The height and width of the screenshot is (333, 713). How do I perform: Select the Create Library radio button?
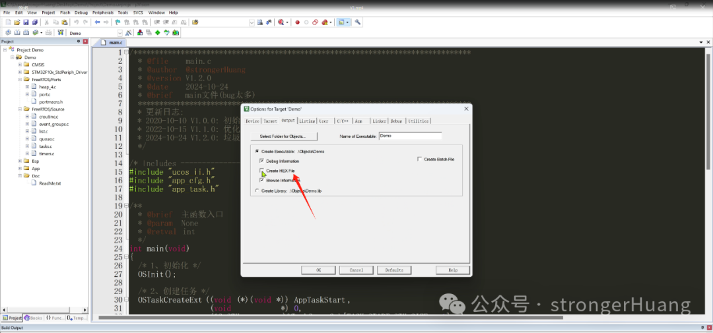[x=257, y=191]
